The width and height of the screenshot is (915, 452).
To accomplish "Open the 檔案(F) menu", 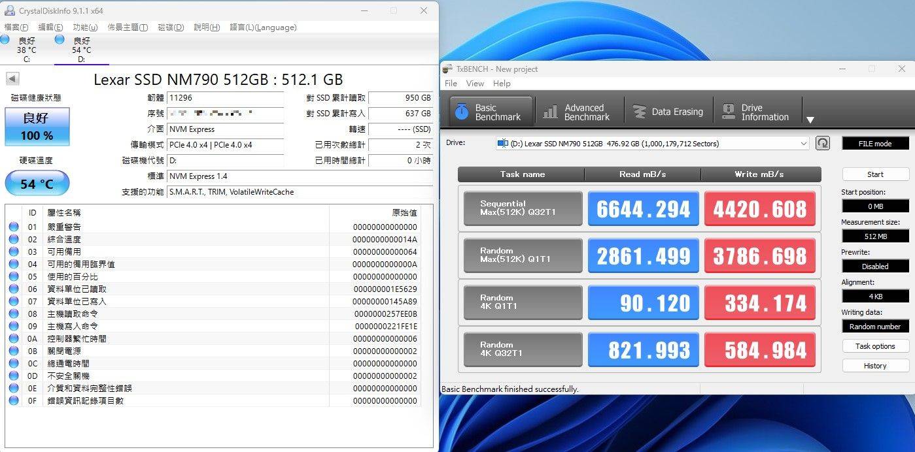I will [16, 27].
